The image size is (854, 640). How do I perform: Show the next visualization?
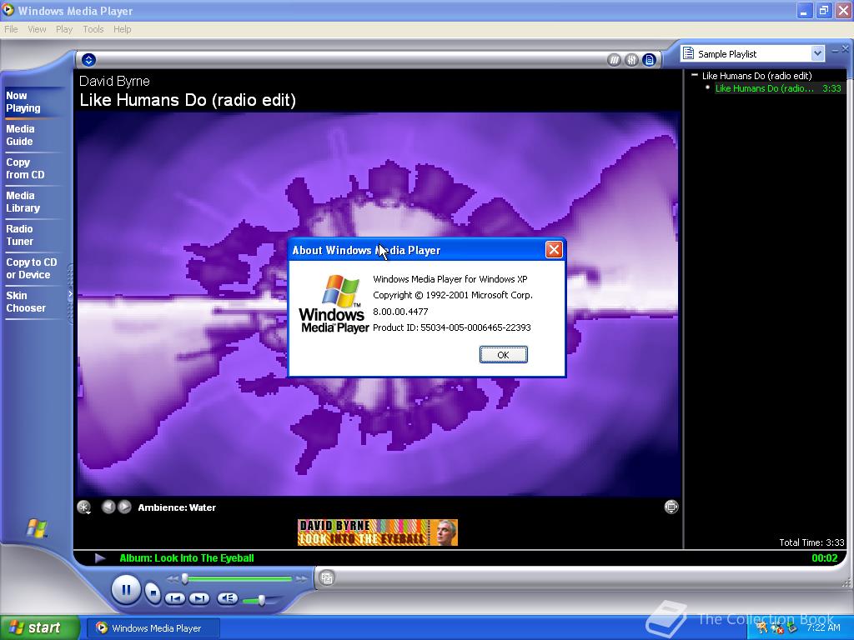click(125, 507)
